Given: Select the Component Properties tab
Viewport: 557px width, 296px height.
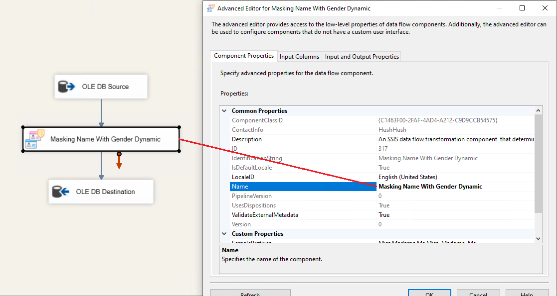Looking at the screenshot, I should click(244, 56).
